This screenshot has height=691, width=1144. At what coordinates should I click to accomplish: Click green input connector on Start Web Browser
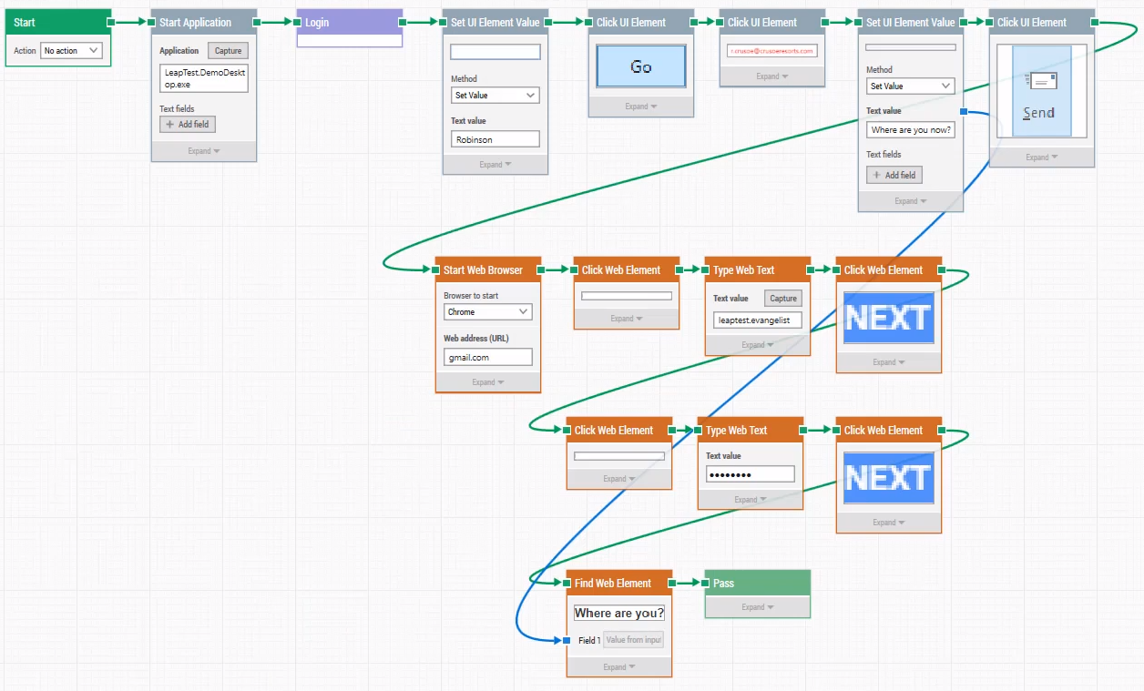(x=435, y=269)
